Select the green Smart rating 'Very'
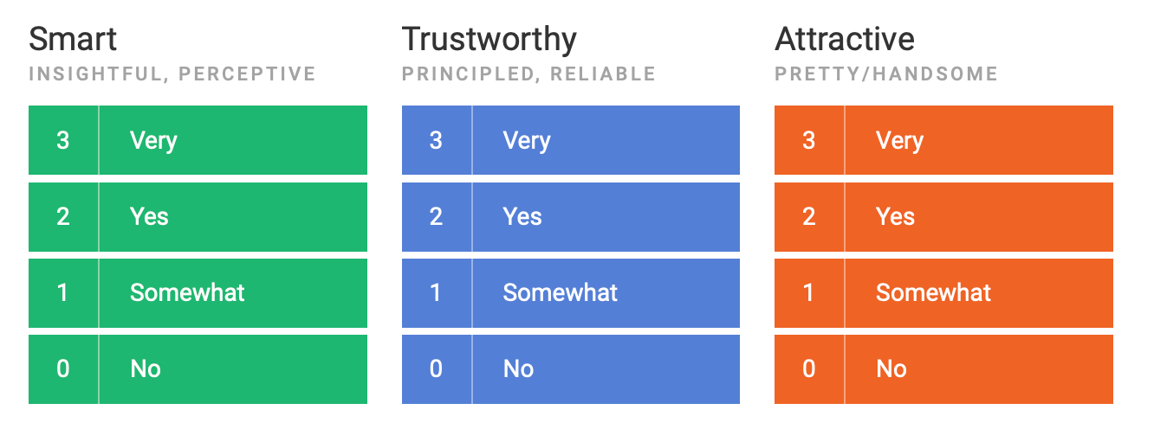The image size is (1154, 429). tap(198, 140)
